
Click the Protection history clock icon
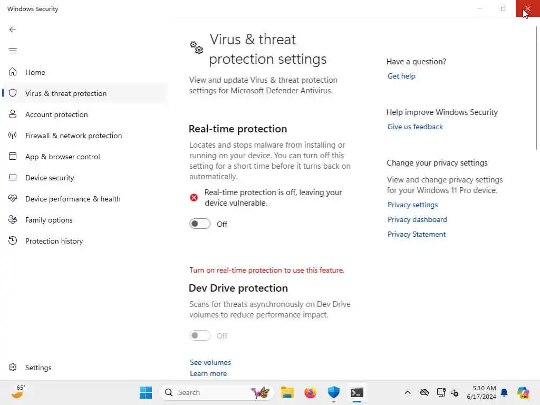[13, 241]
